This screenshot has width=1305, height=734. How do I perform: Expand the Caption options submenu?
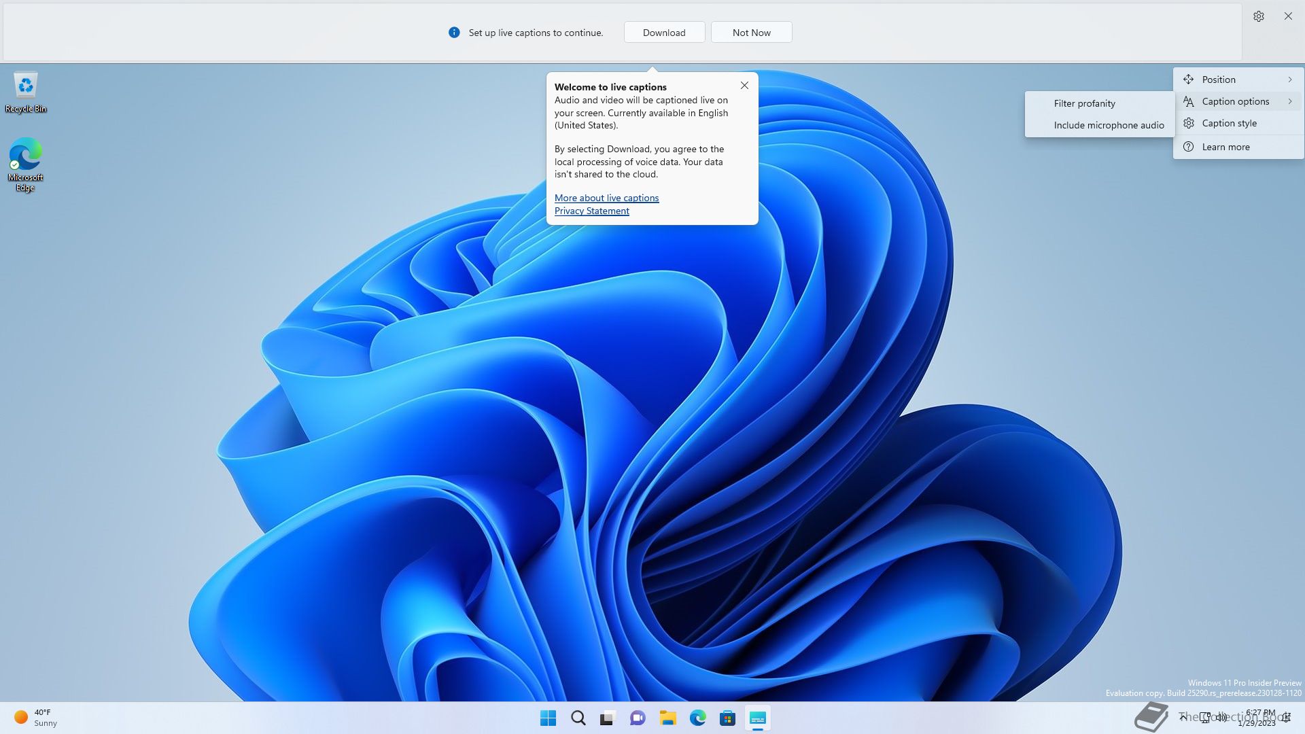coord(1237,101)
